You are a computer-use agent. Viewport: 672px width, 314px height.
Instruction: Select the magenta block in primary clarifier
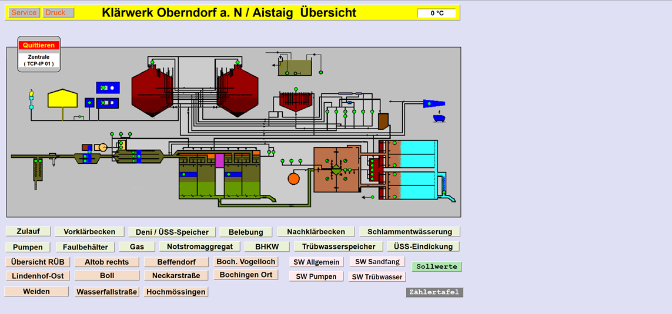pyautogui.click(x=220, y=160)
